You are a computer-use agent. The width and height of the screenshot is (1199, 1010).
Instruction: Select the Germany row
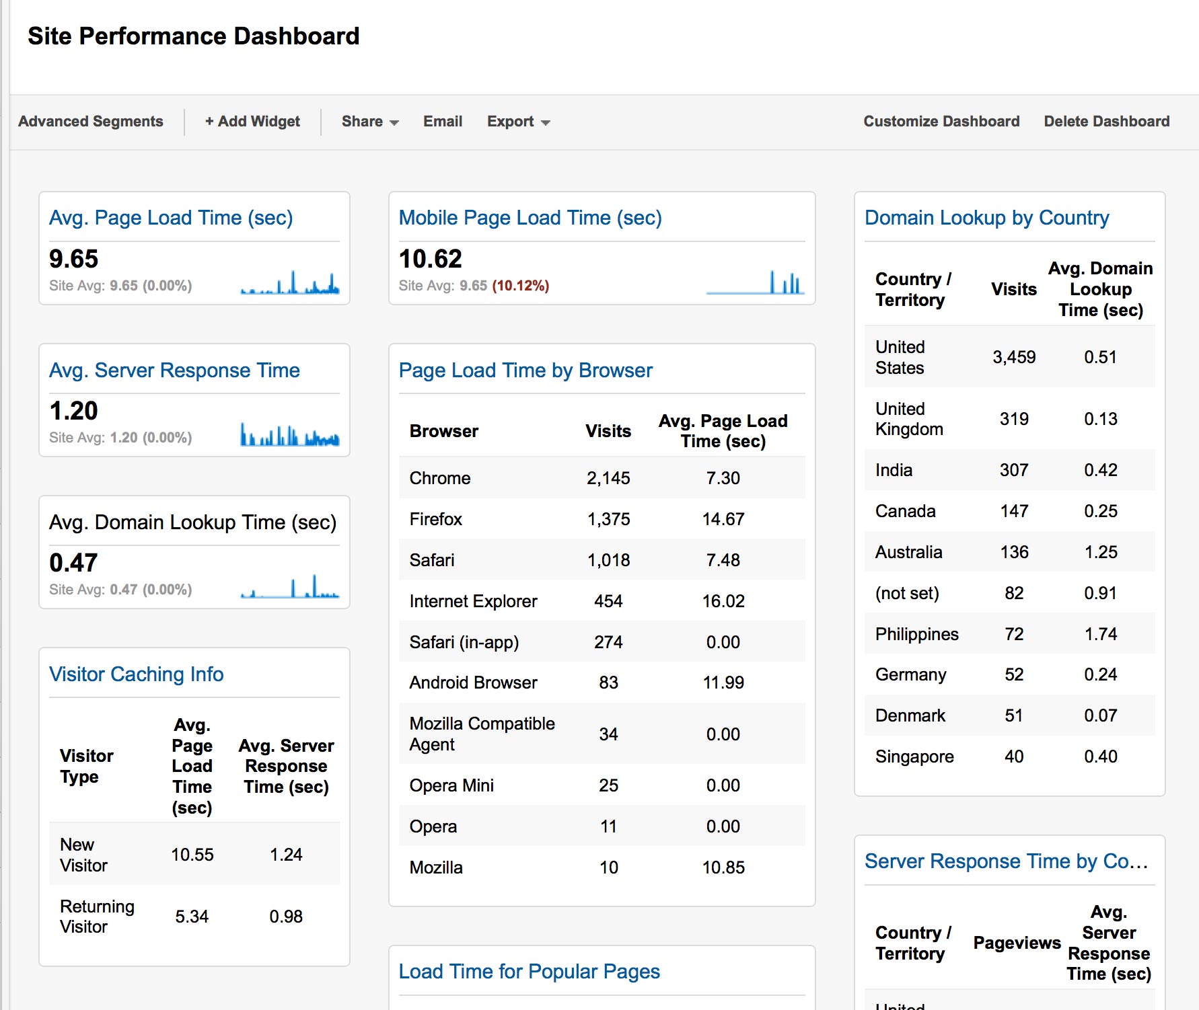click(1010, 674)
